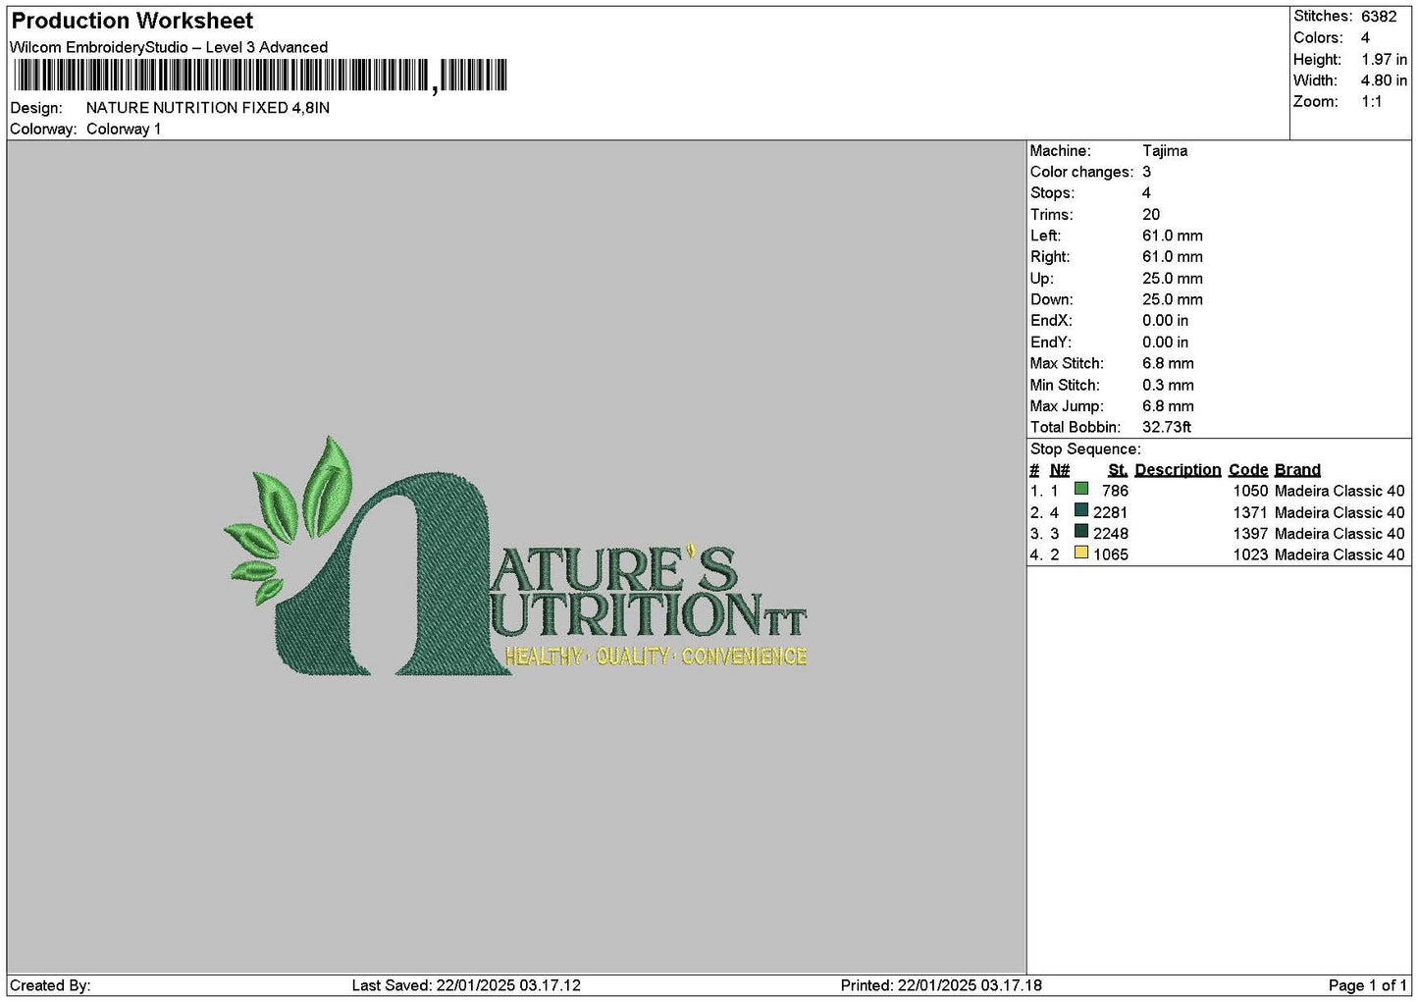Click thread code '1371'
The image size is (1418, 1002).
coord(1251,512)
